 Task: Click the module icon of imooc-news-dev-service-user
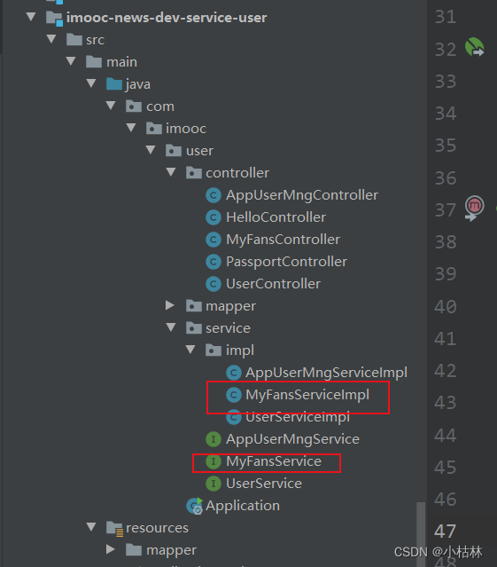click(x=55, y=18)
